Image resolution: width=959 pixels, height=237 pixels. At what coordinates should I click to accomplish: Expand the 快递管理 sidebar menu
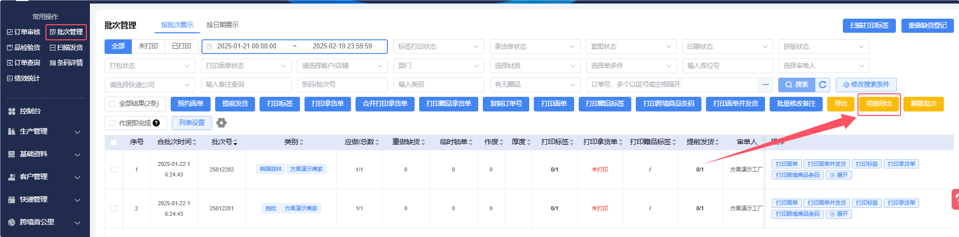(x=44, y=199)
